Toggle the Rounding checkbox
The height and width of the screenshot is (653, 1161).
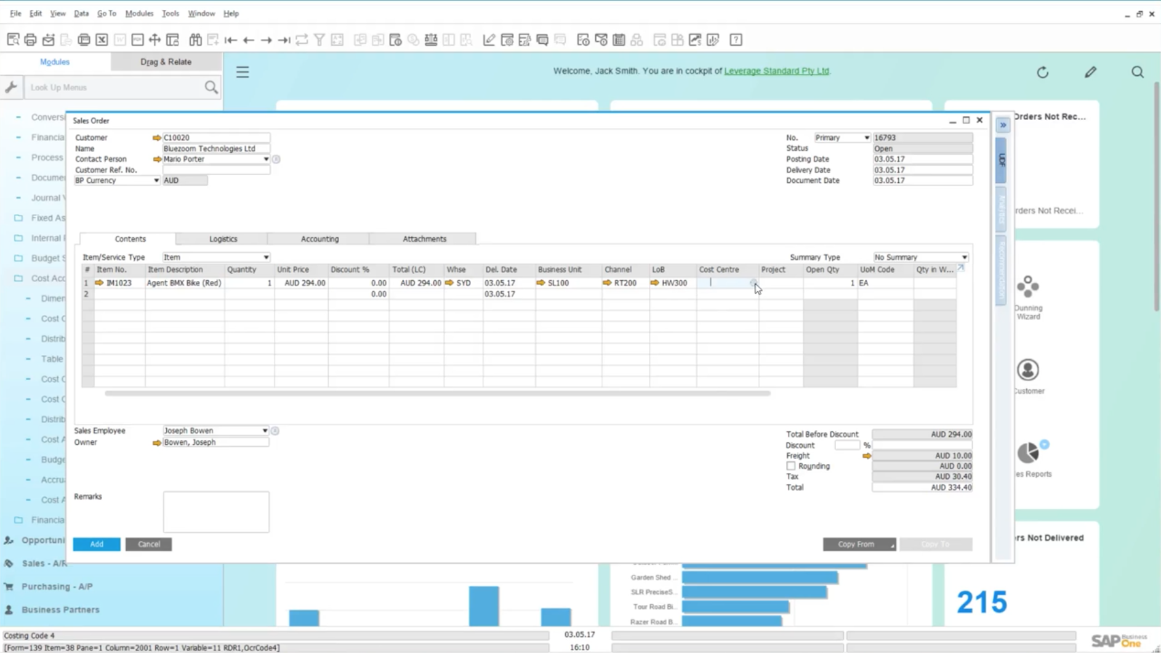[790, 466]
